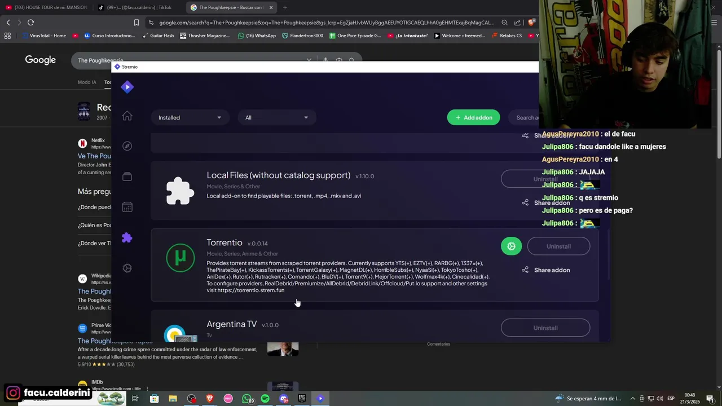
Task: Open The Poughkeepsie Tapes Prime Video result
Action: [x=115, y=341]
